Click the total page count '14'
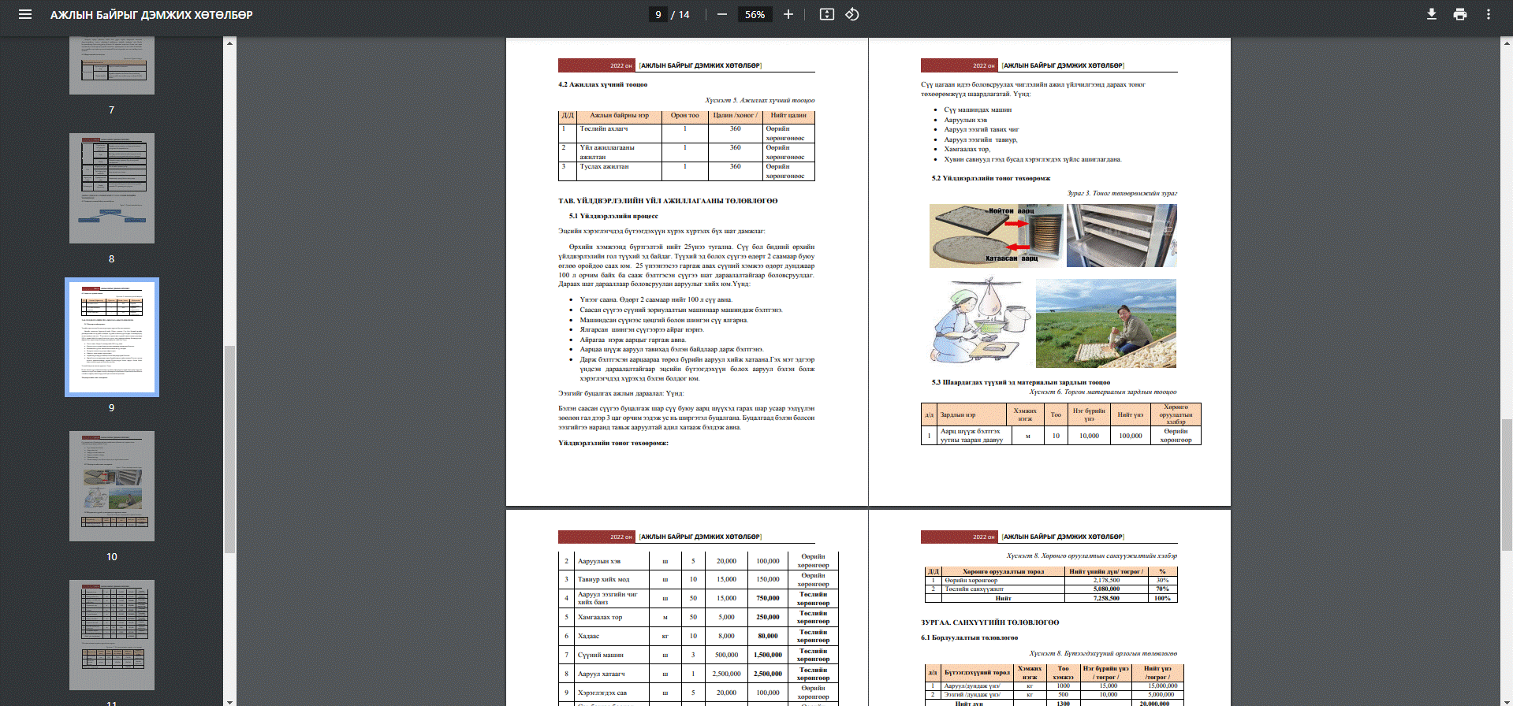Image resolution: width=1513 pixels, height=706 pixels. pos(684,14)
